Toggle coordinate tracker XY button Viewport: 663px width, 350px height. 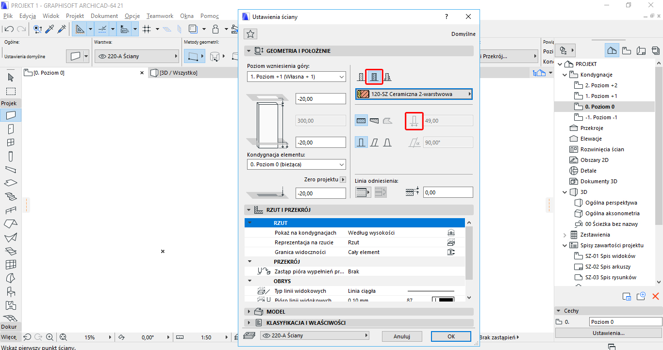click(124, 29)
